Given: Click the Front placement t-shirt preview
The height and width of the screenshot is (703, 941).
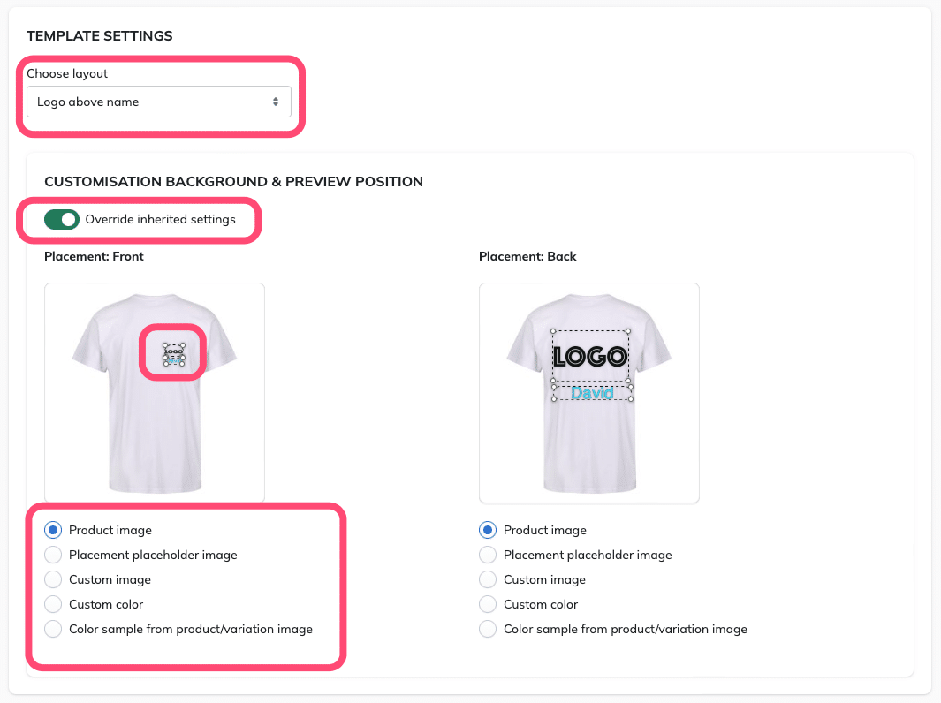Looking at the screenshot, I should tap(155, 393).
